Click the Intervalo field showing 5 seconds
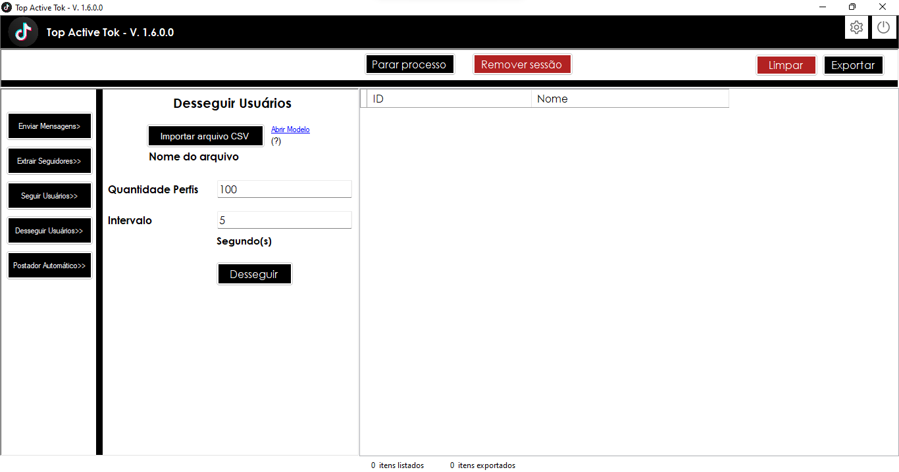Viewport: 899px width, 472px height. point(284,220)
